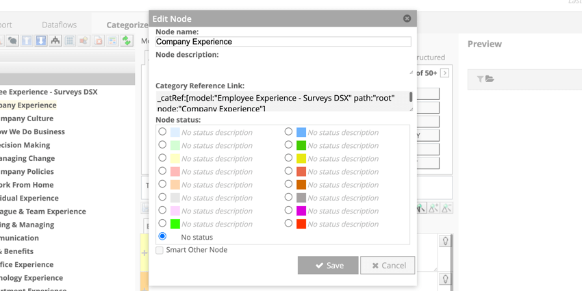Open the Dataflows tab

59,25
